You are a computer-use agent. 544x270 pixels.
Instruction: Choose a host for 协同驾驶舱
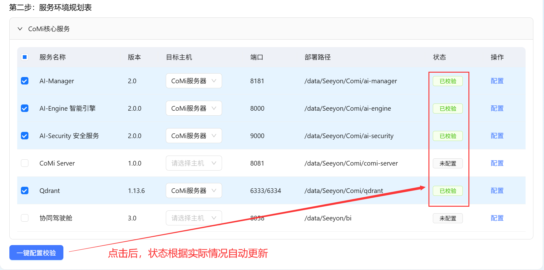point(194,218)
